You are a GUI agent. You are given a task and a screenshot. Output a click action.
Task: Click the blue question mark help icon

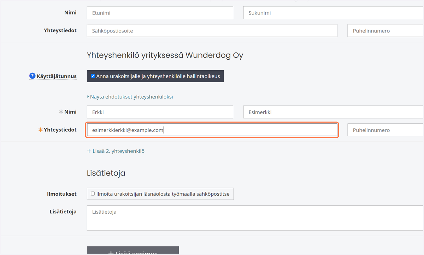tap(32, 76)
